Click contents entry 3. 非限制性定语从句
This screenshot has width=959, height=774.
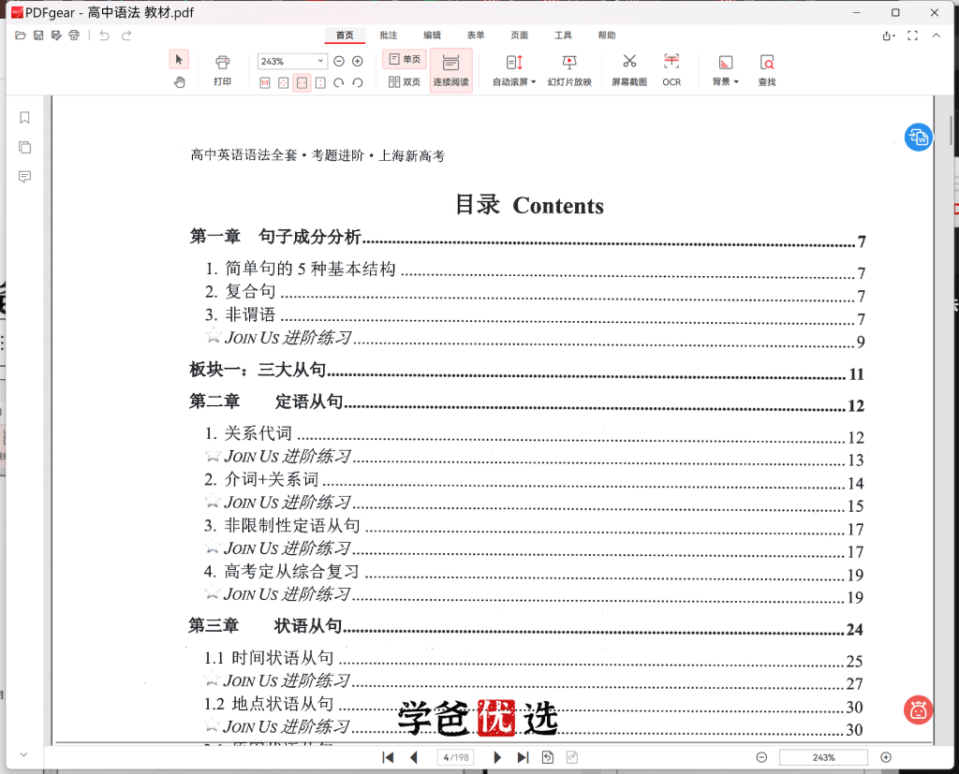tap(533, 527)
